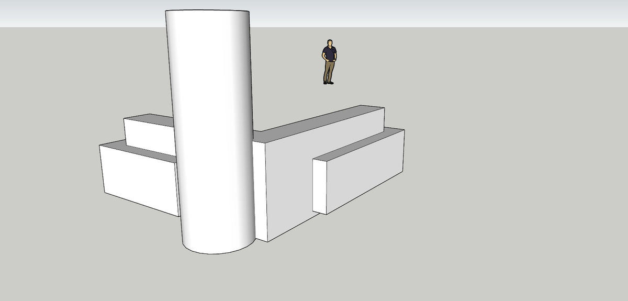Viewport: 628px width, 301px height.
Task: Select large side face of right box
Action: [290, 183]
